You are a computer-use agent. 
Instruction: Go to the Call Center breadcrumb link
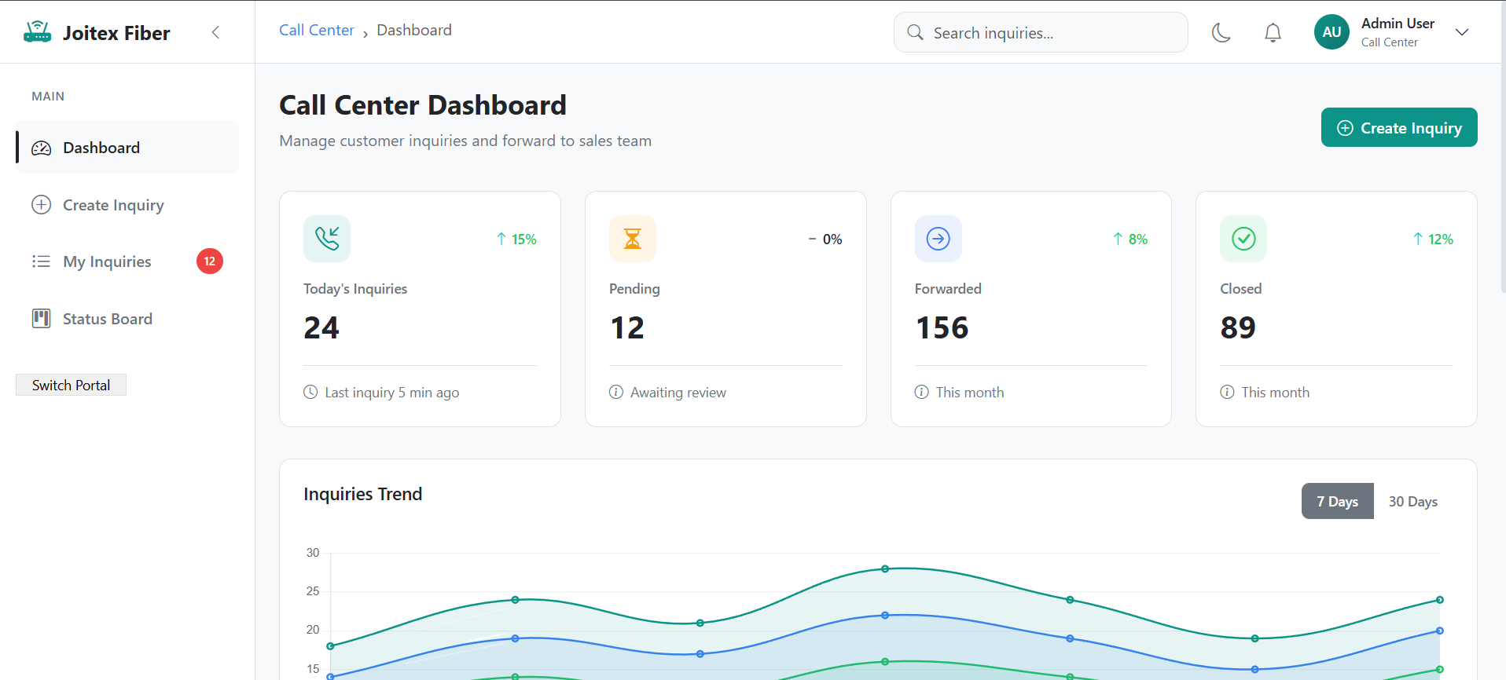click(317, 30)
